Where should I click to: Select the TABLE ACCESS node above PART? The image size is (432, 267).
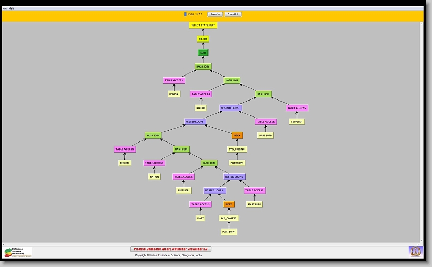pyautogui.click(x=201, y=204)
